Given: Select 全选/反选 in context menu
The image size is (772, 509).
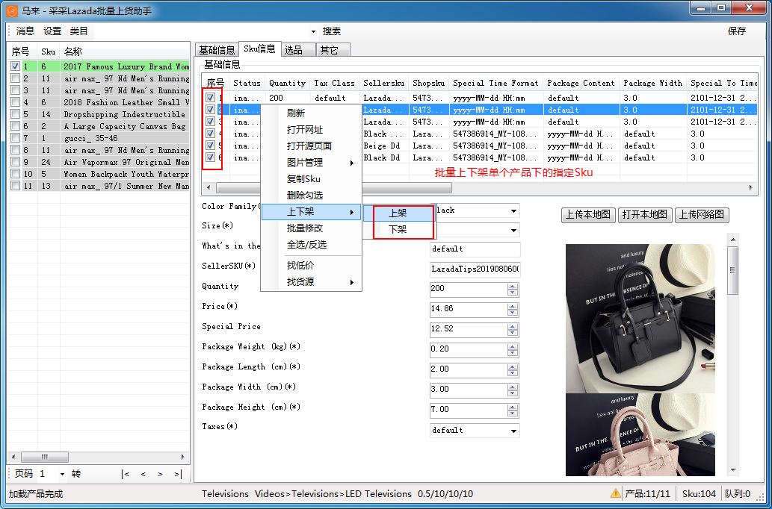Looking at the screenshot, I should point(311,244).
